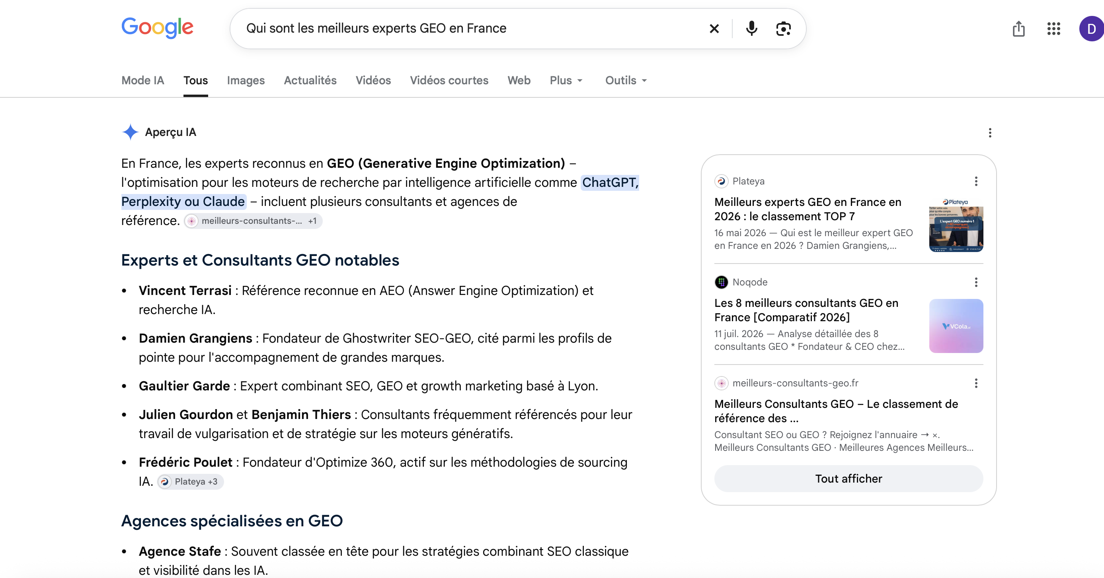Image resolution: width=1104 pixels, height=578 pixels.
Task: Switch to the Web tab
Action: click(x=519, y=80)
